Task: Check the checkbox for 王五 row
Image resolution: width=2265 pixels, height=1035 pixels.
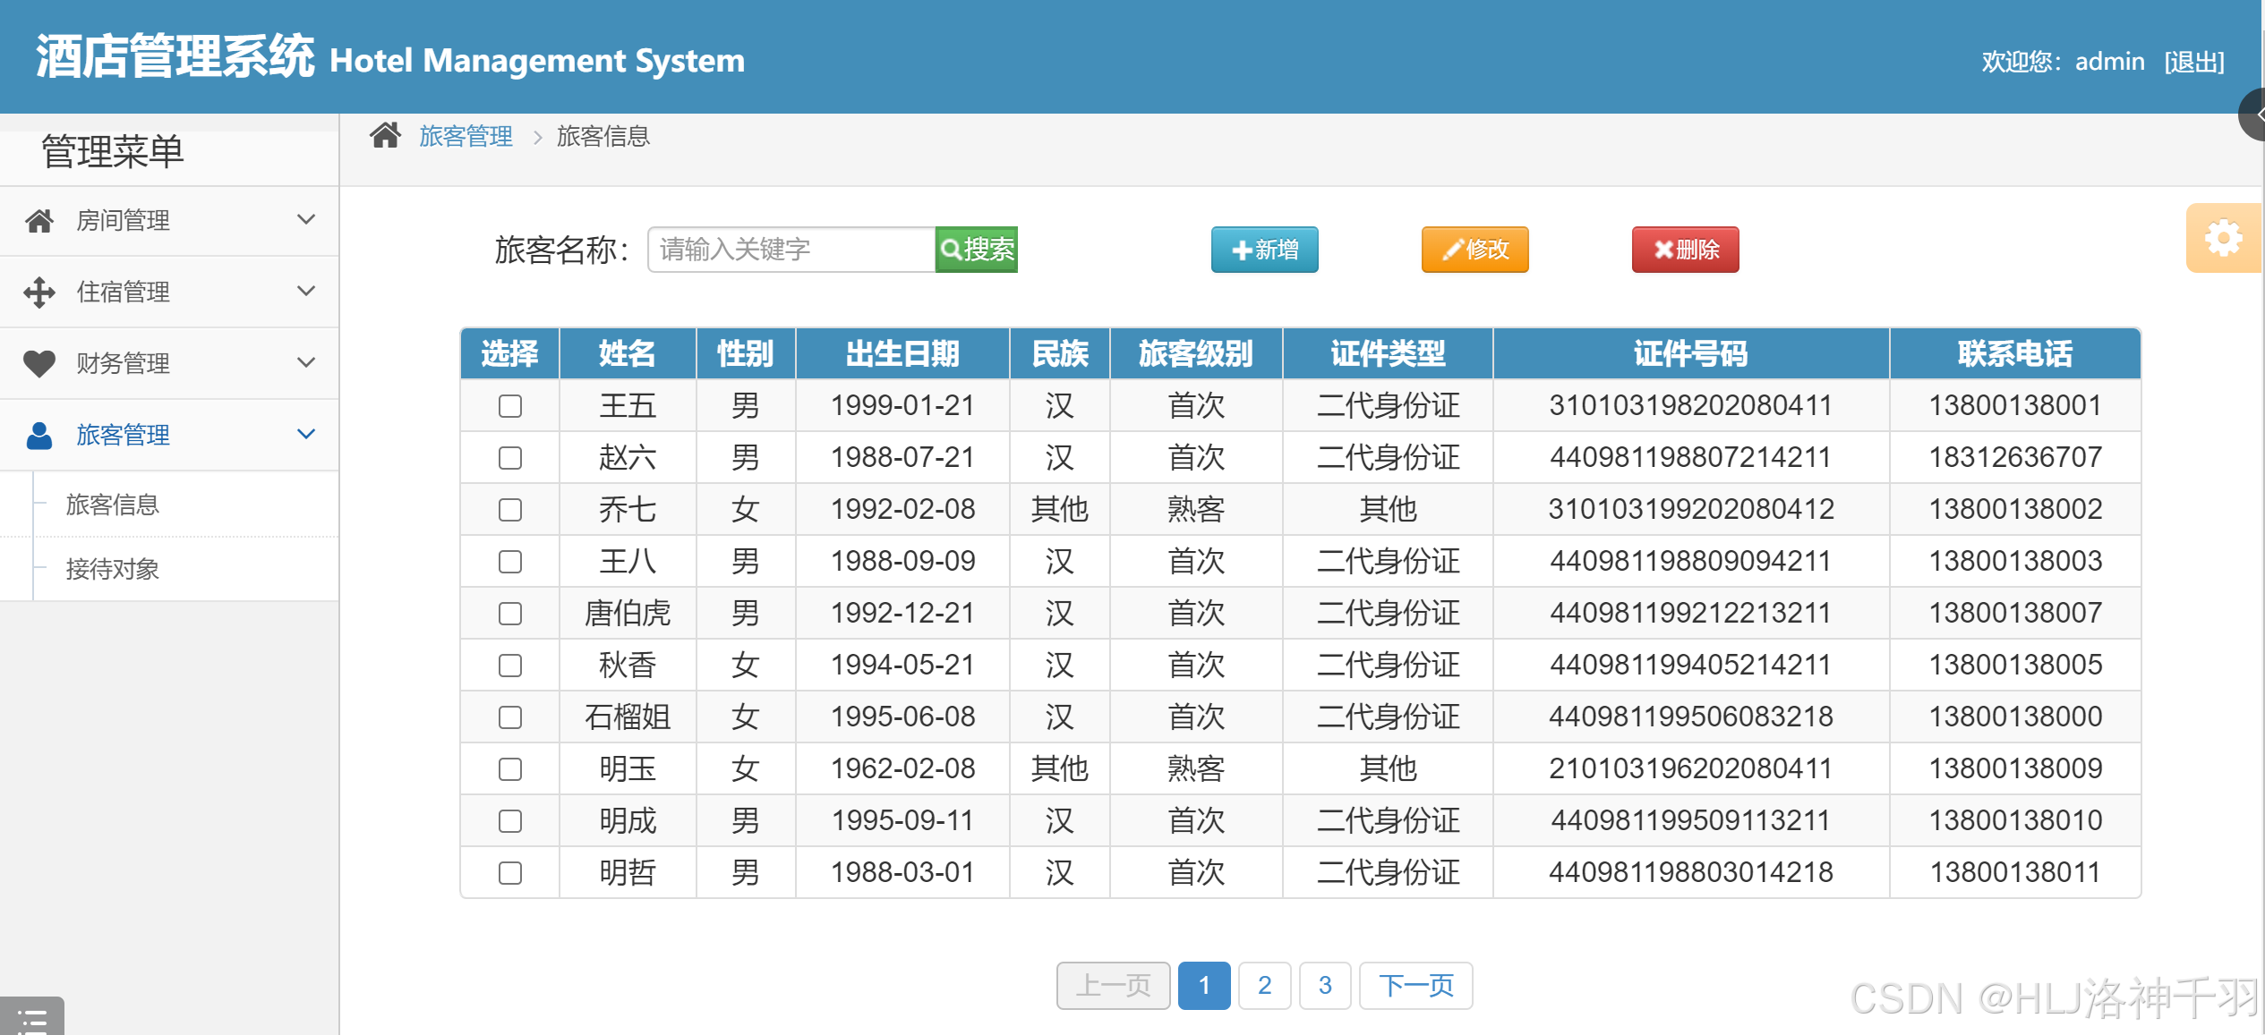Action: (510, 406)
